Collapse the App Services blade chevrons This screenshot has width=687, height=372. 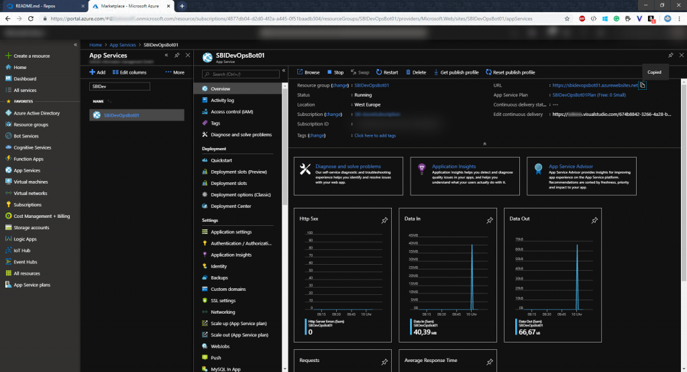(166, 55)
